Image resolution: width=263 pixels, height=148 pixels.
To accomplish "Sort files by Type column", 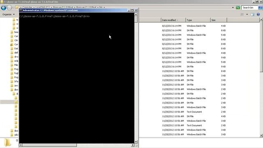I will (x=198, y=20).
